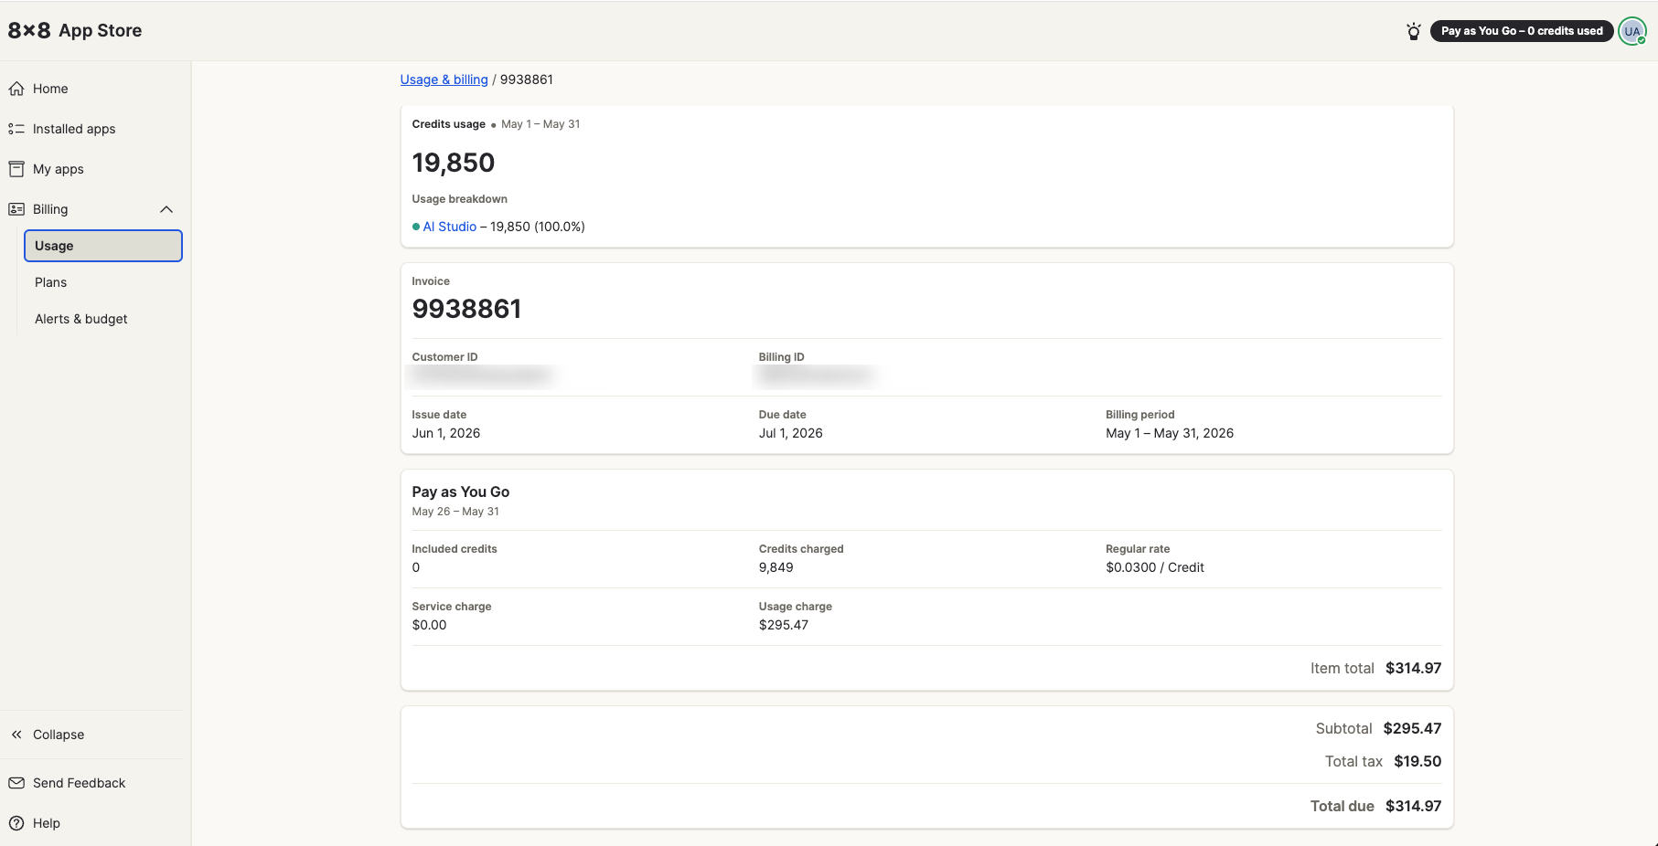Click the Credits usage May 1 – May 31 label
The image size is (1658, 846).
click(x=497, y=124)
